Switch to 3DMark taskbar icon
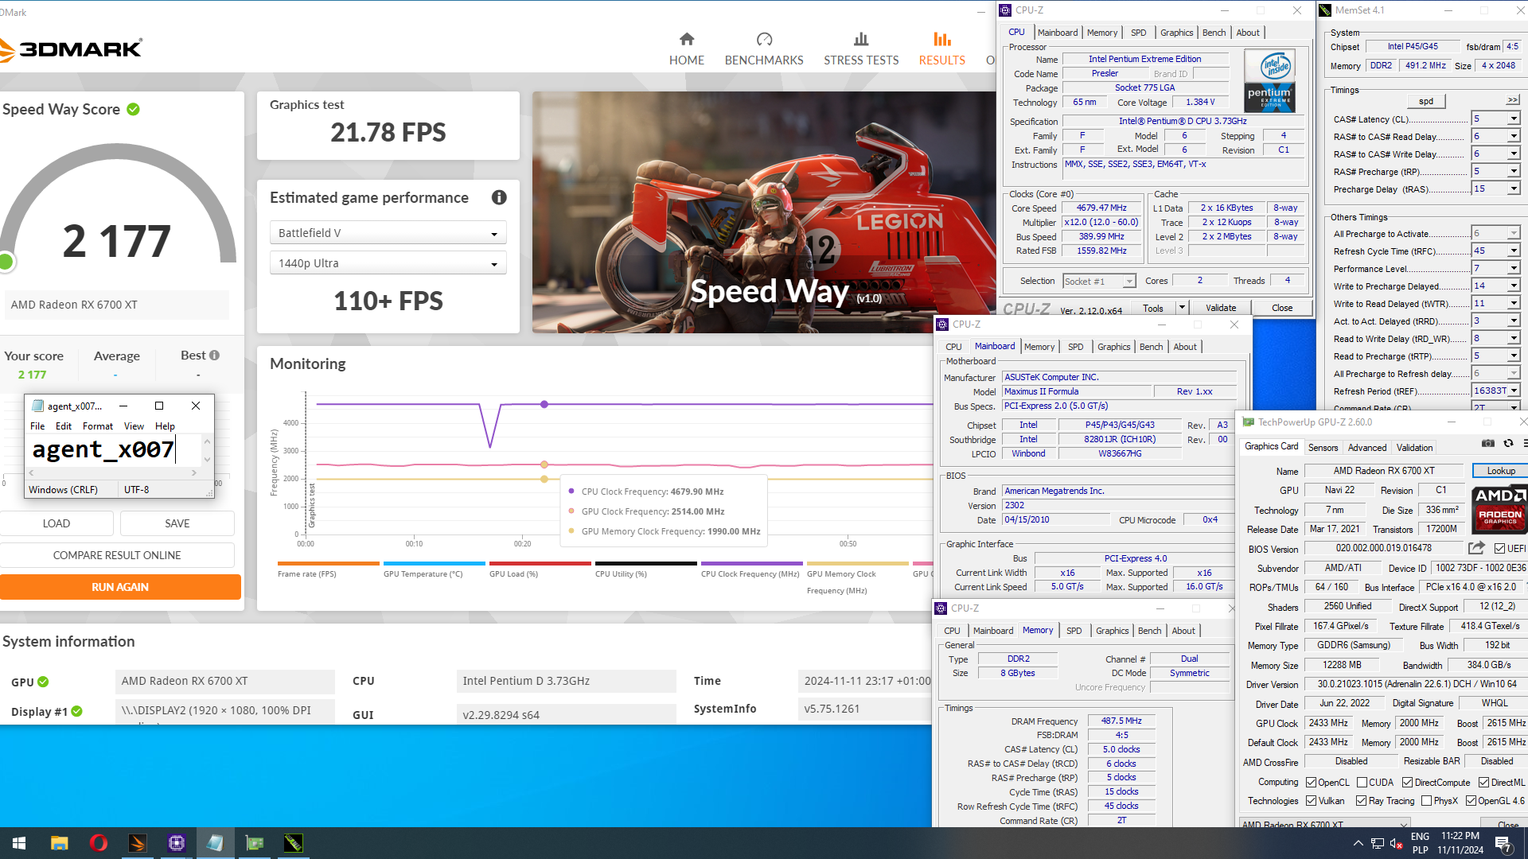This screenshot has width=1528, height=859. click(x=138, y=843)
